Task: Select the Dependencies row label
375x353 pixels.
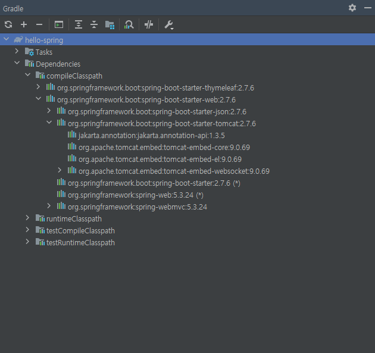Action: 58,64
